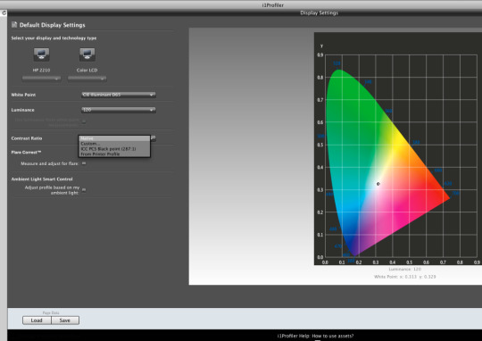Viewport: 482px width, 341px height.
Task: Click the Luminance: 120 readout below chart
Action: click(404, 269)
